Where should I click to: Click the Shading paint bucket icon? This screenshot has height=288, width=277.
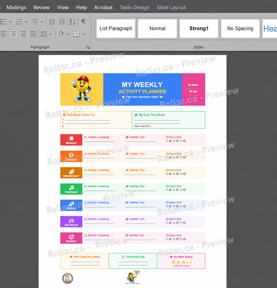tap(61, 34)
